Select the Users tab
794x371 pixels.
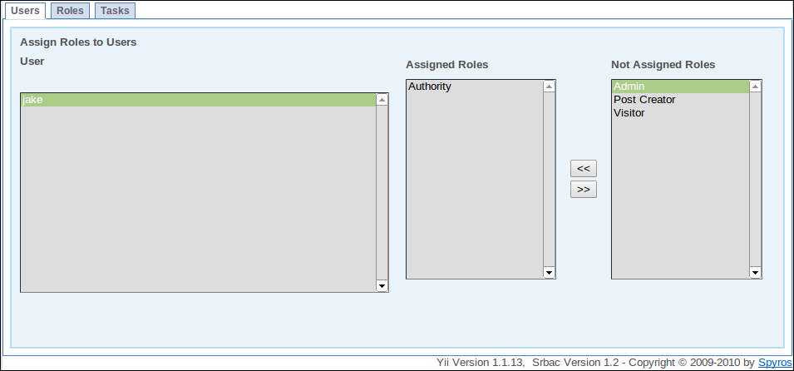coord(25,11)
